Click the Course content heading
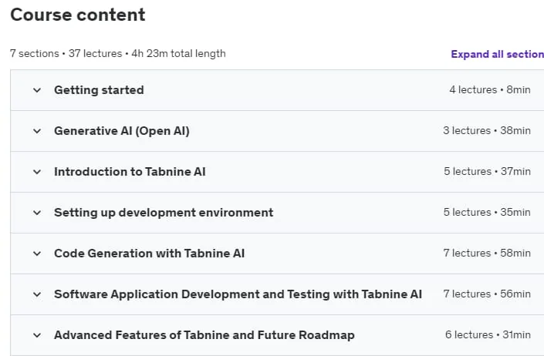The height and width of the screenshot is (356, 544). pyautogui.click(x=78, y=15)
